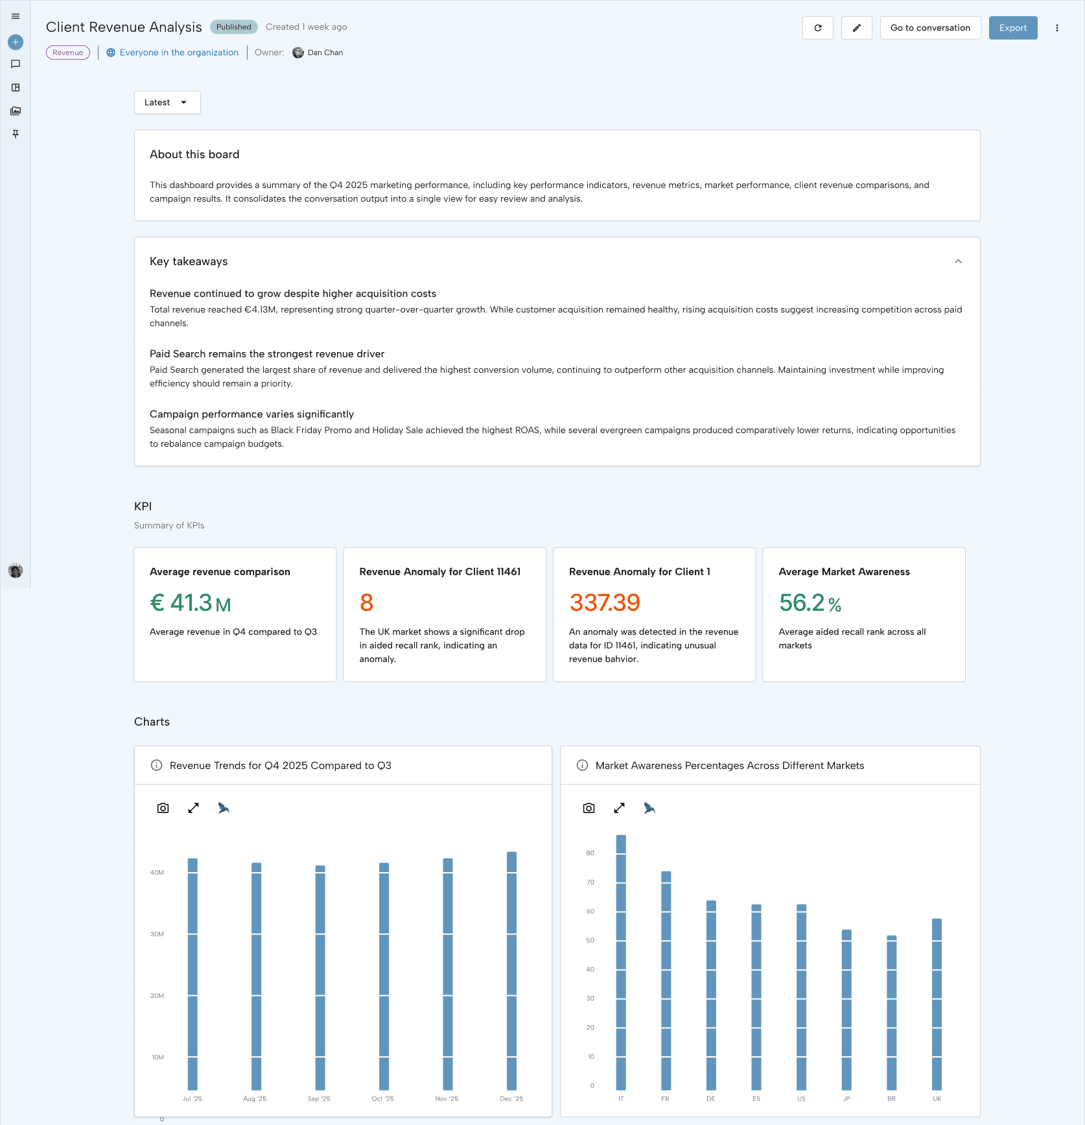
Task: Expand the Market Awareness chart to fullscreen
Action: point(619,808)
